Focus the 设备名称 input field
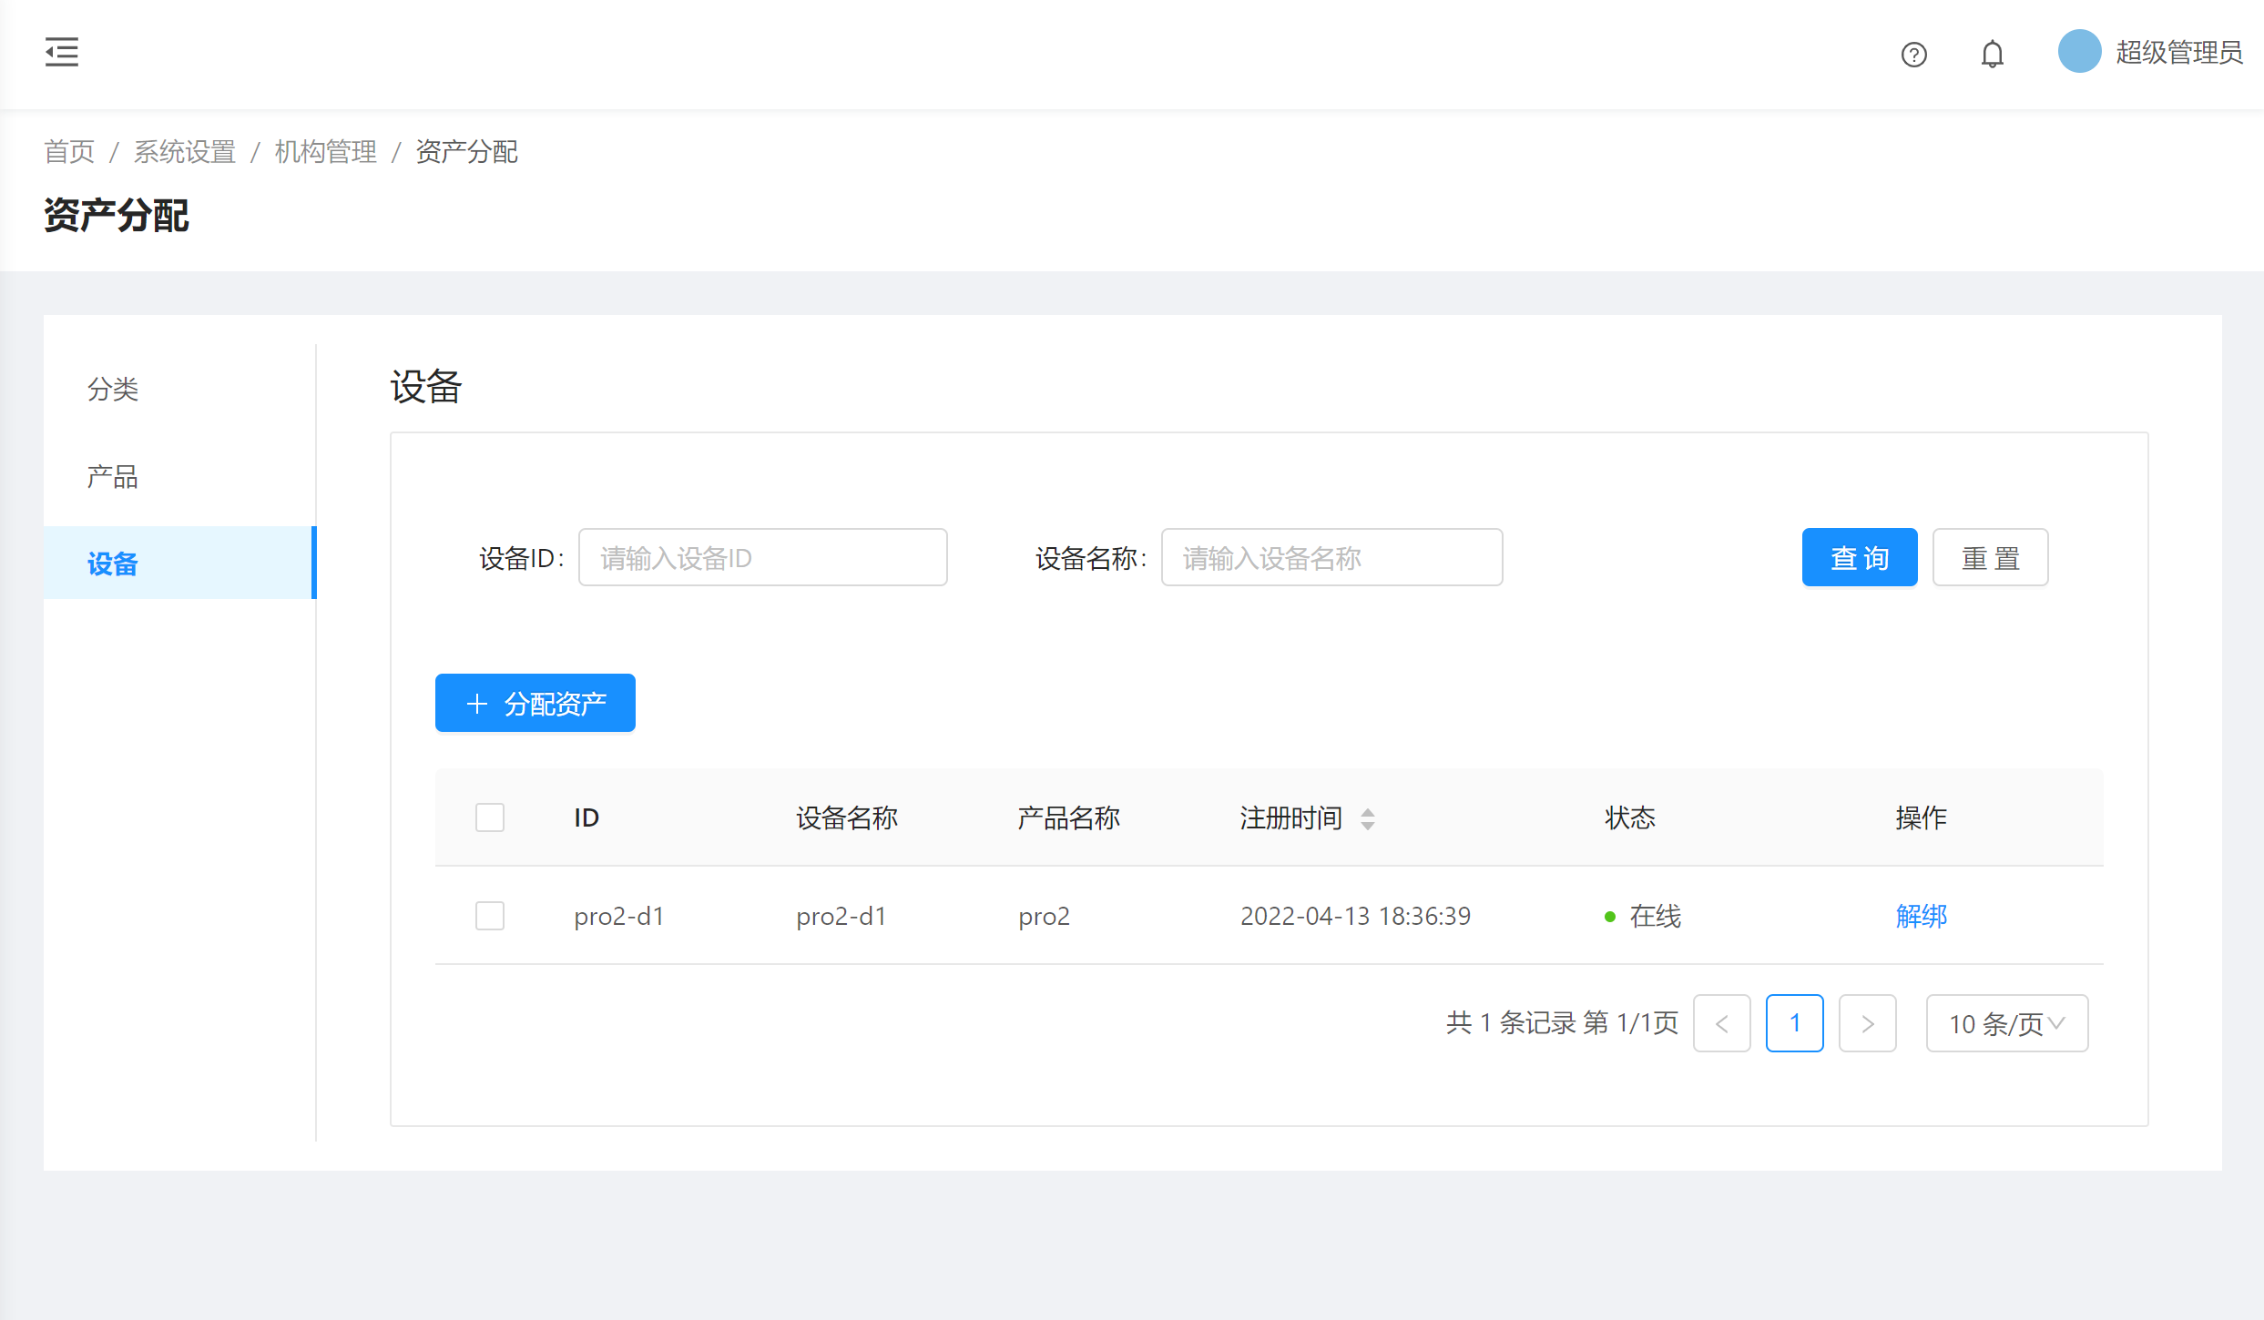This screenshot has height=1320, width=2264. click(x=1331, y=557)
